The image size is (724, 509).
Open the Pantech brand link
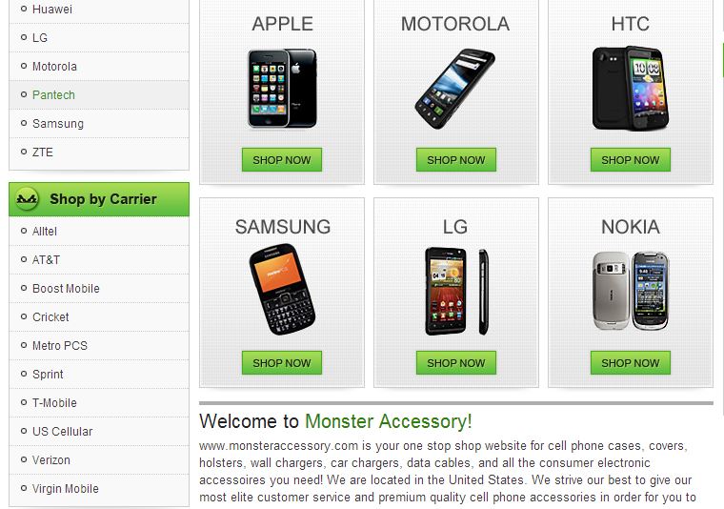53,95
